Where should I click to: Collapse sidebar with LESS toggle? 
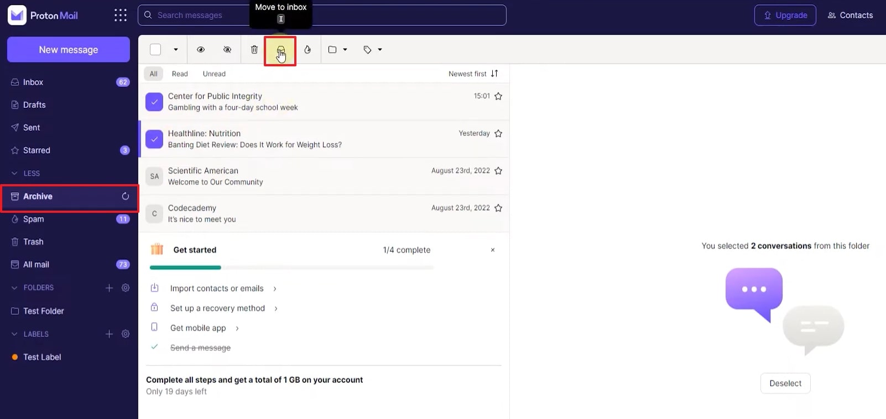point(26,173)
